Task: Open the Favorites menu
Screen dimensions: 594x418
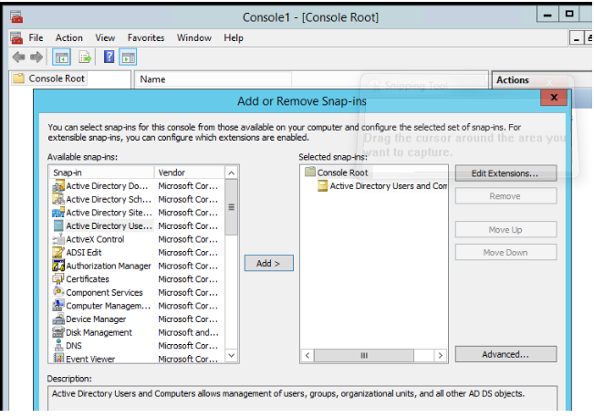Action: tap(146, 38)
